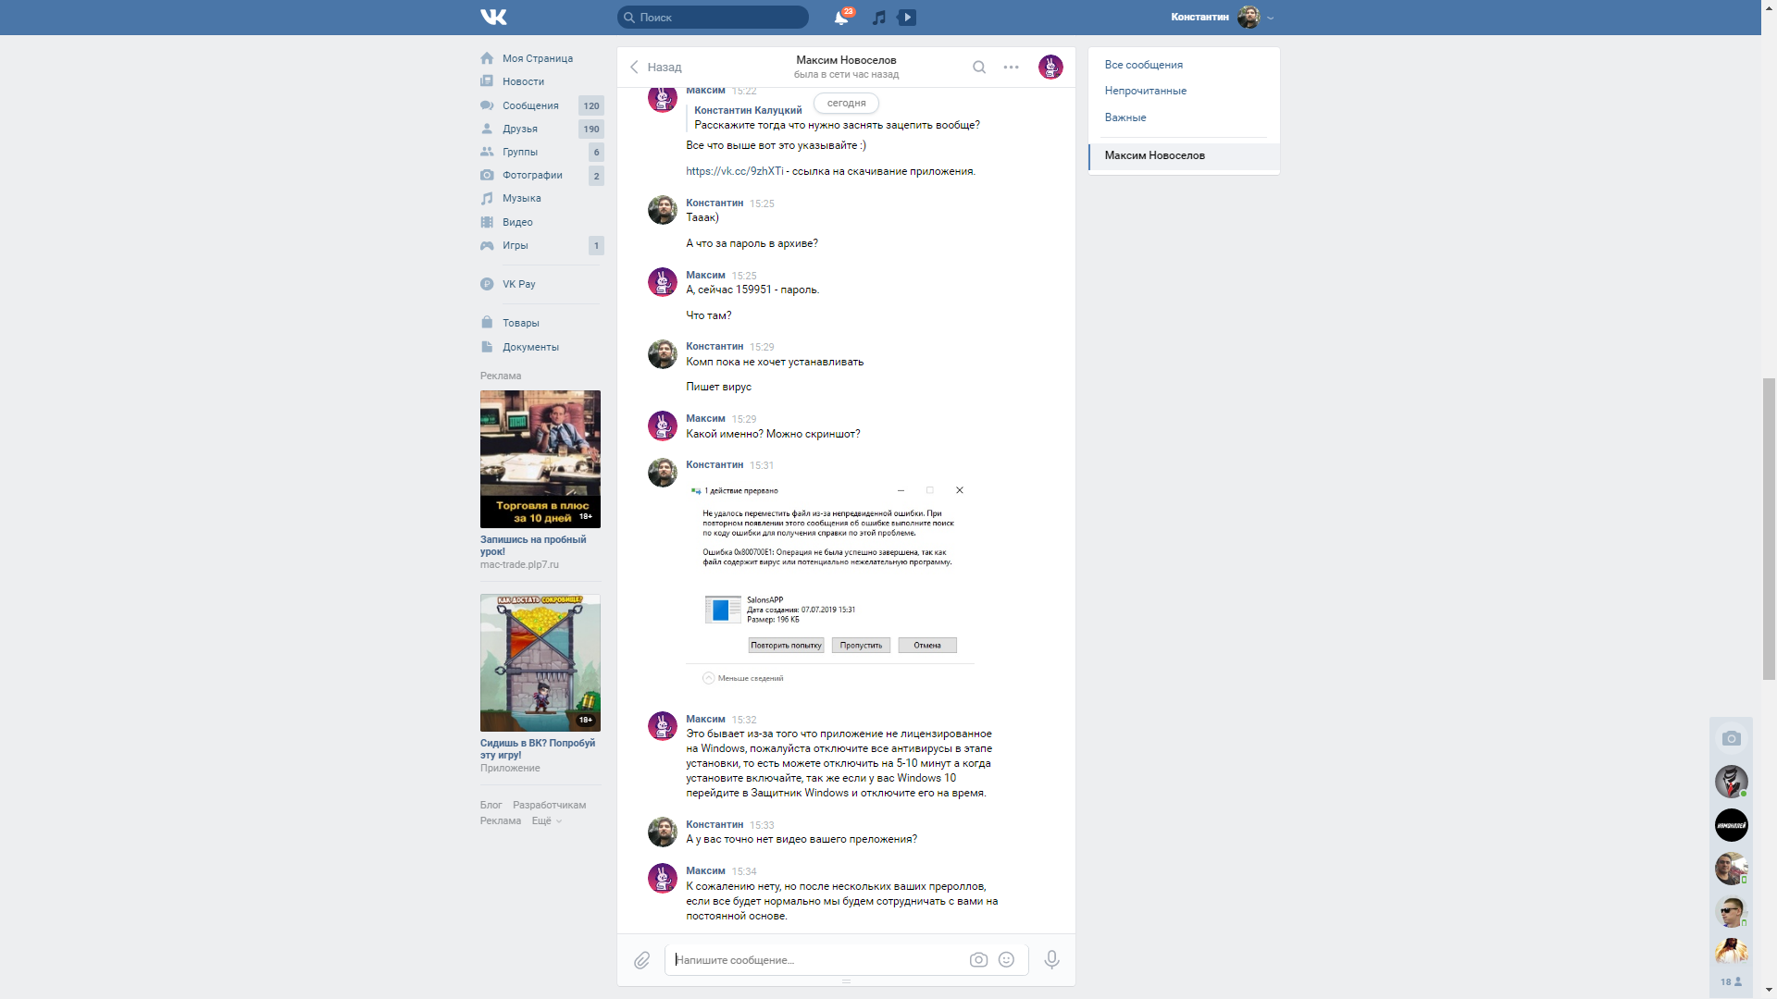The height and width of the screenshot is (999, 1777).
Task: Attach a photo with camera icon
Action: tap(978, 960)
